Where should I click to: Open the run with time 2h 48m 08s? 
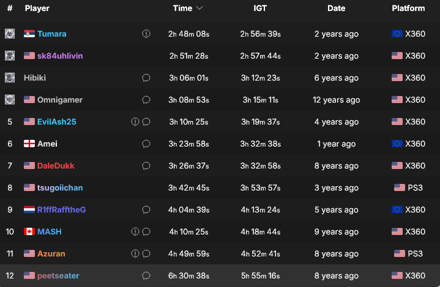tap(188, 34)
